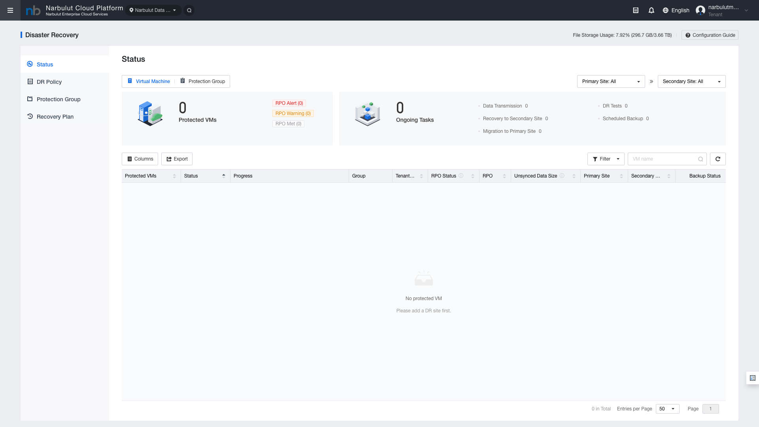The image size is (759, 427).
Task: Open Primary Site: All dropdown
Action: [611, 81]
